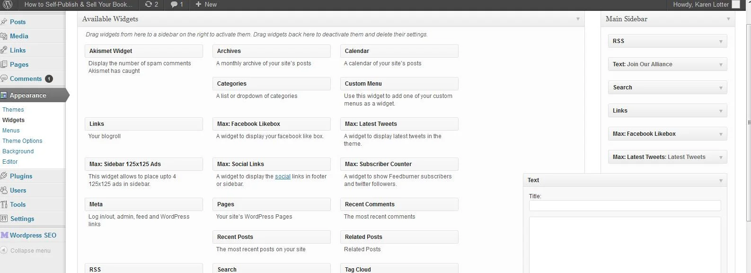Open Themes under Appearance menu
The height and width of the screenshot is (273, 751).
point(13,110)
